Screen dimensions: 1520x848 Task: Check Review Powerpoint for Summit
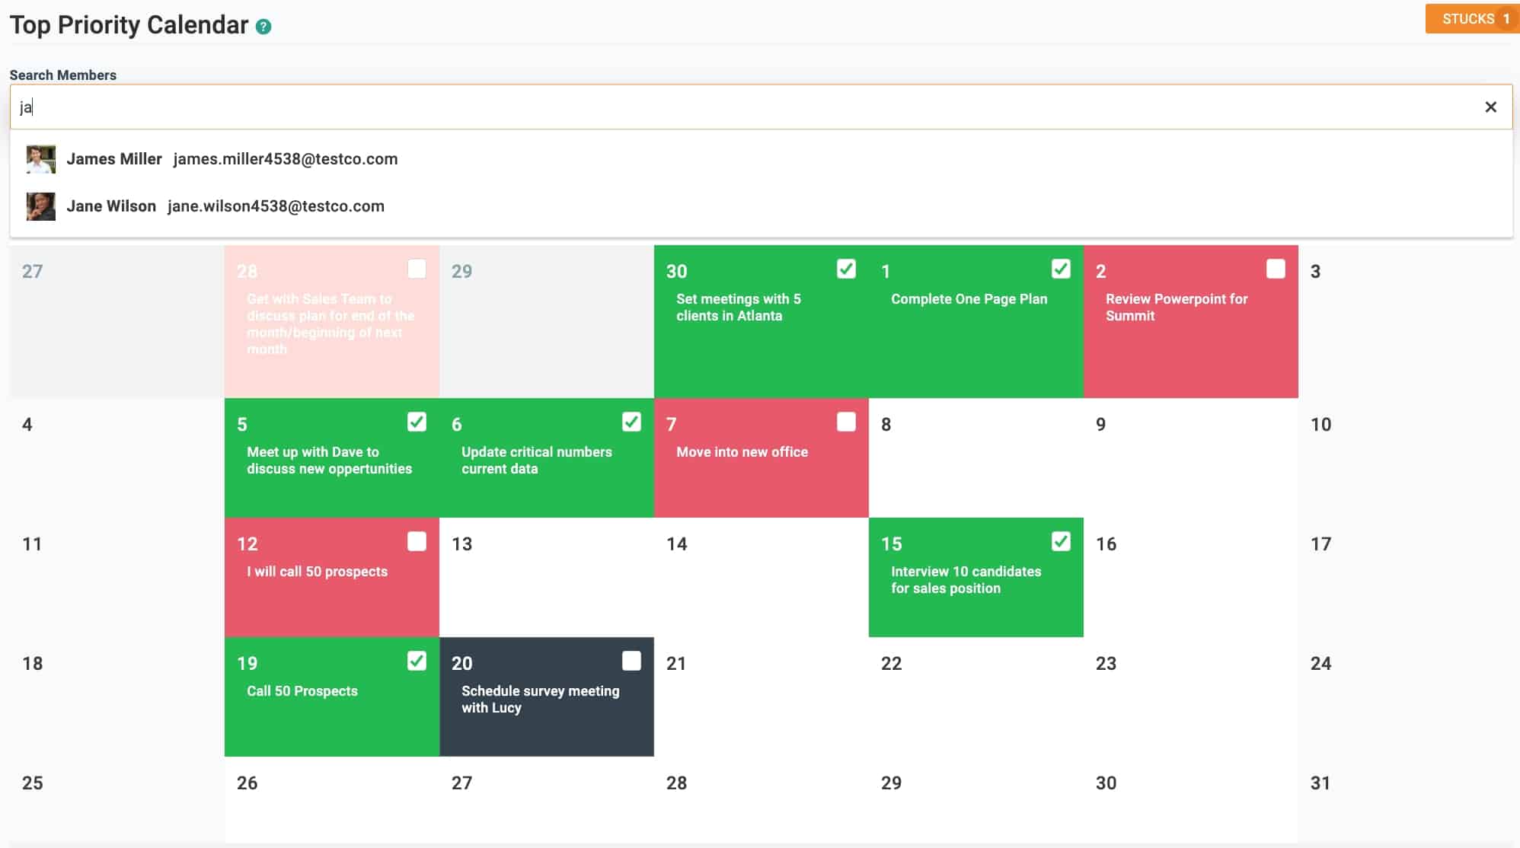tap(1276, 269)
